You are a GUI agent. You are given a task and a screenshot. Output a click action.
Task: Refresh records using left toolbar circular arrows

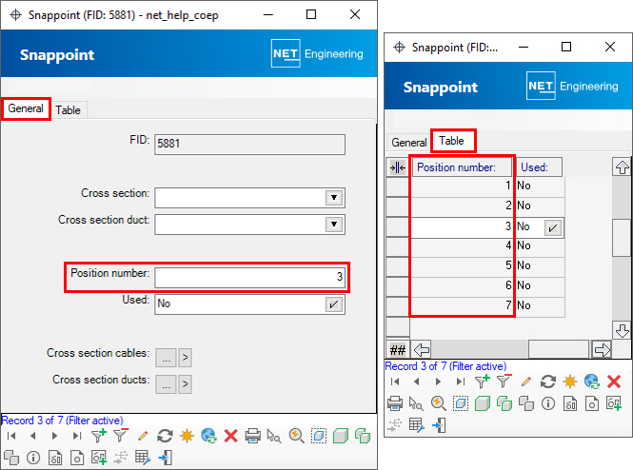pos(165,436)
